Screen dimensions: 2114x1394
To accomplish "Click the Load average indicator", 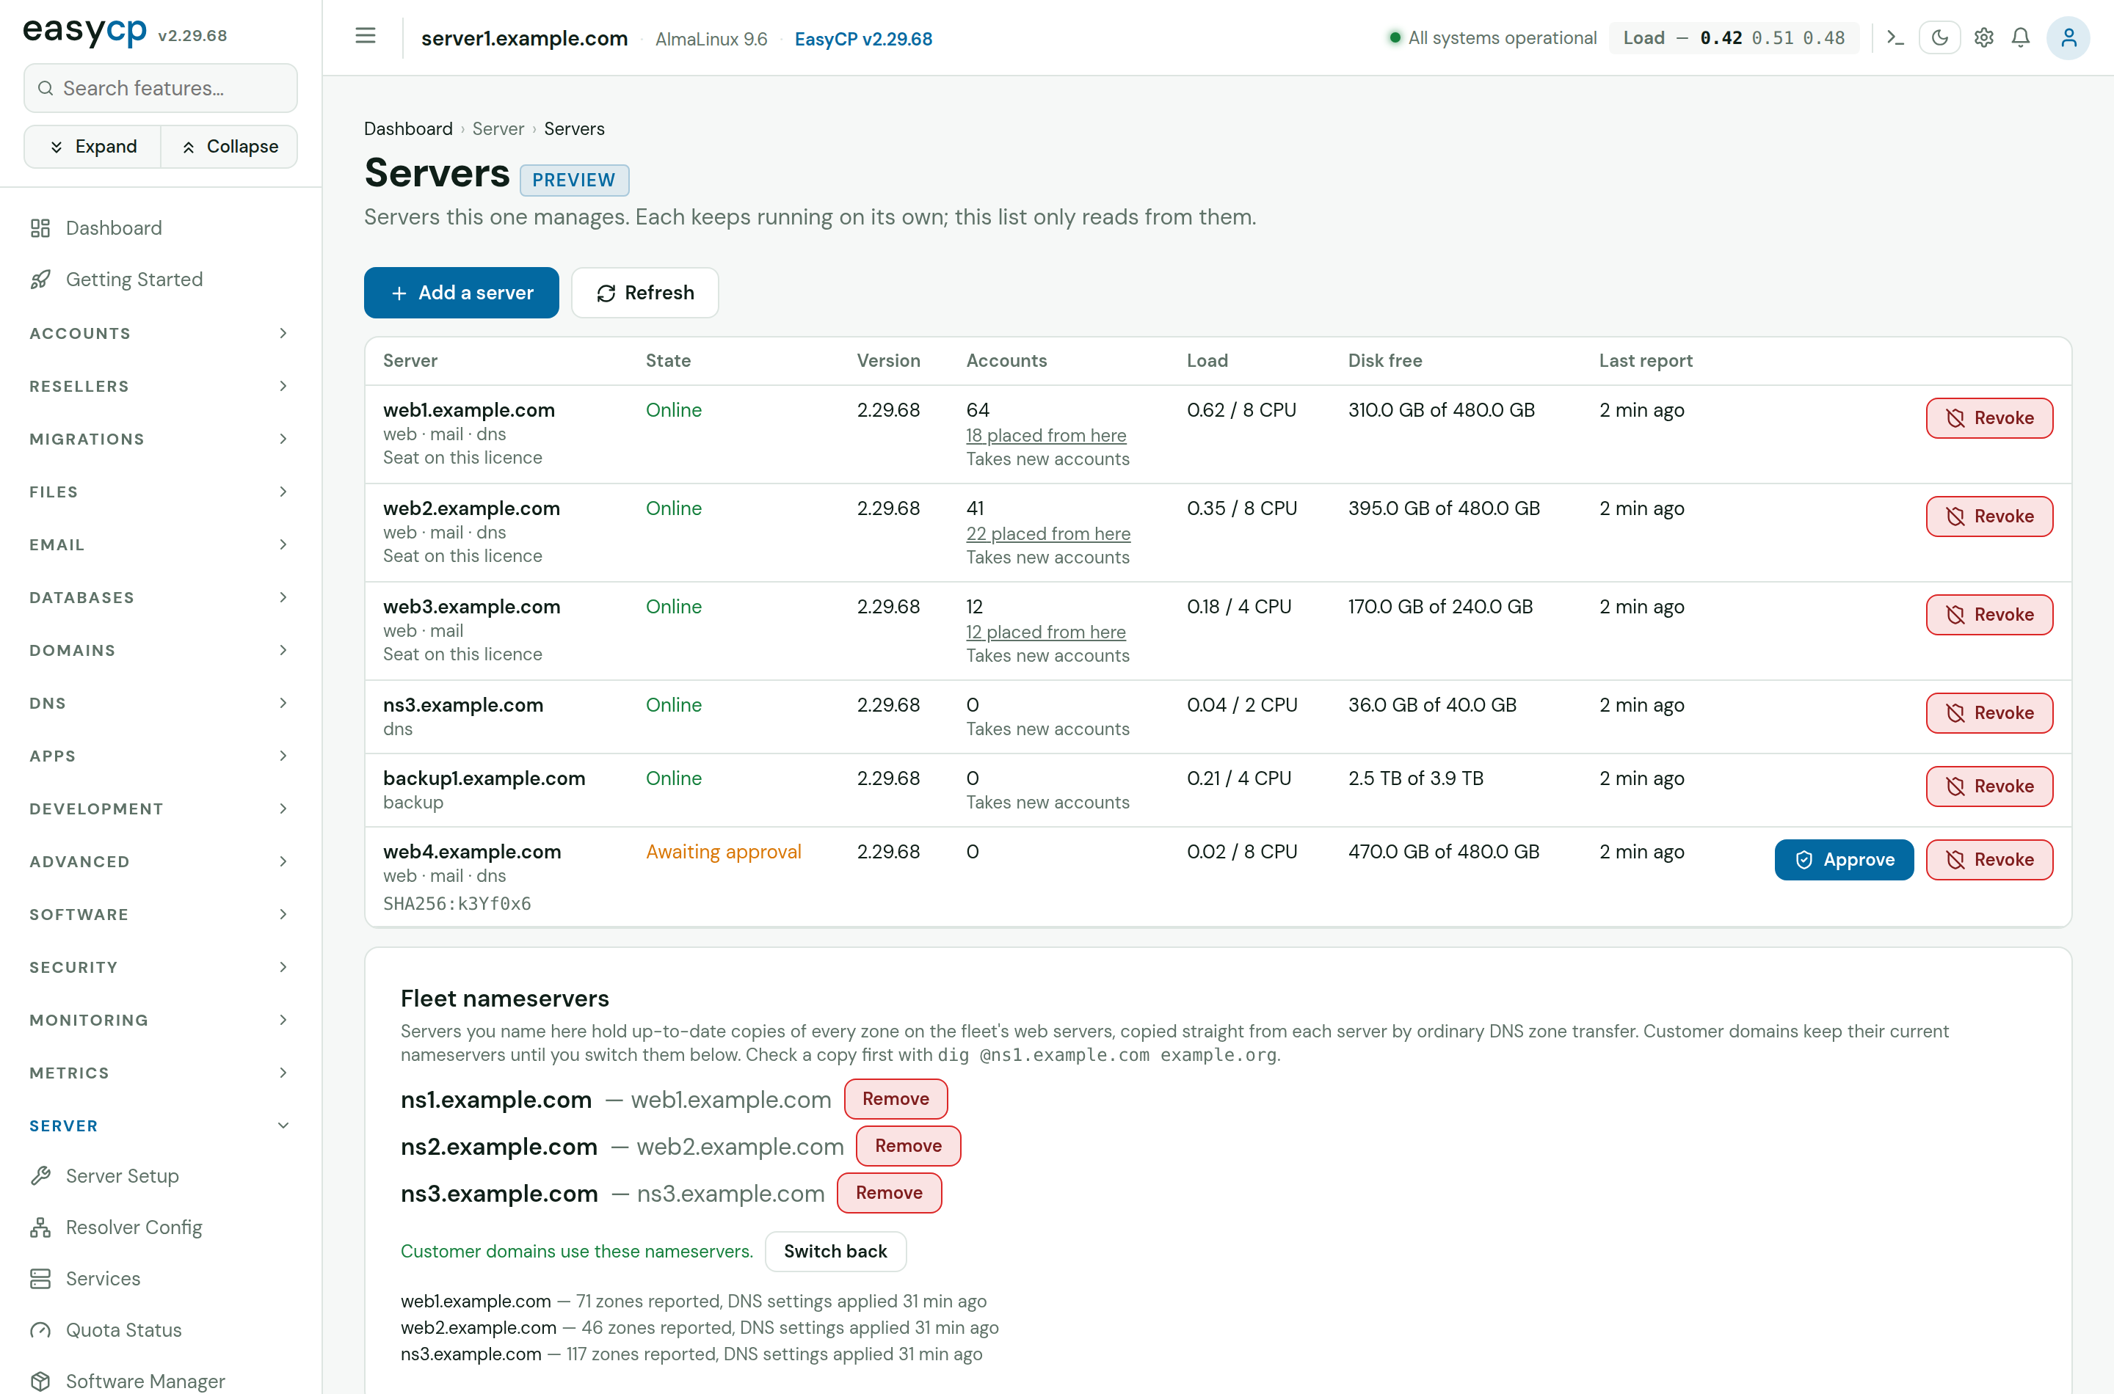I will [1733, 37].
